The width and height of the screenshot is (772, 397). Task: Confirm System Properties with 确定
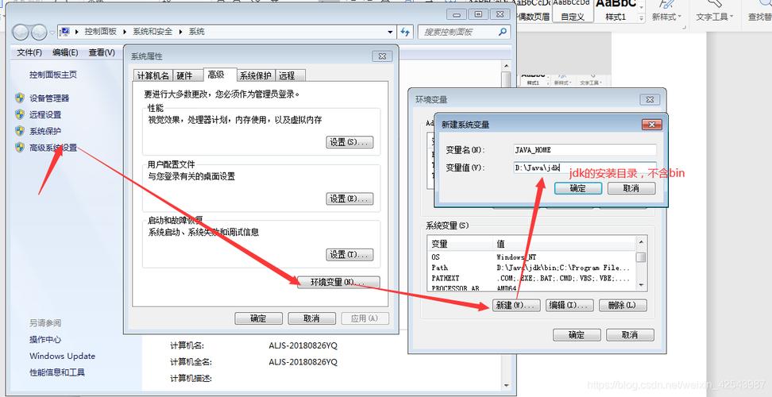(258, 318)
